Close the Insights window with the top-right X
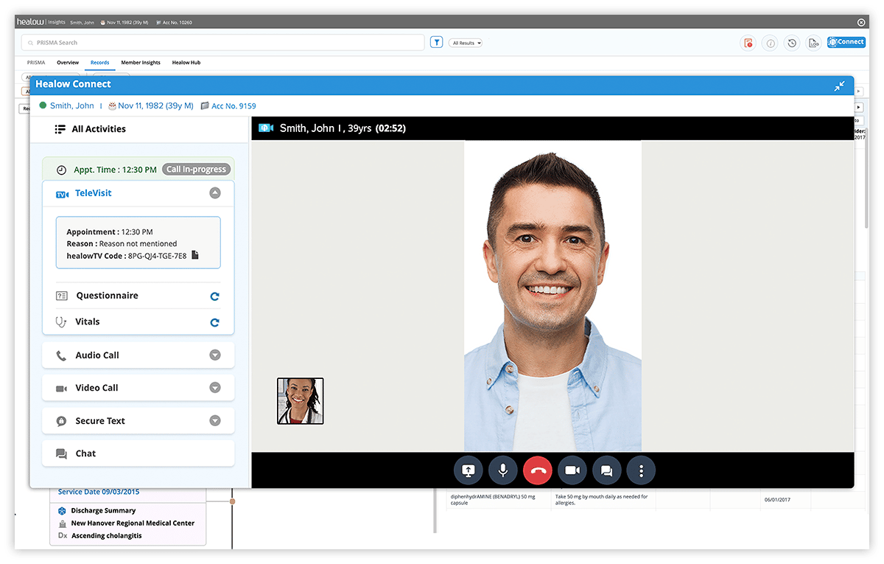The image size is (884, 564). (x=861, y=22)
